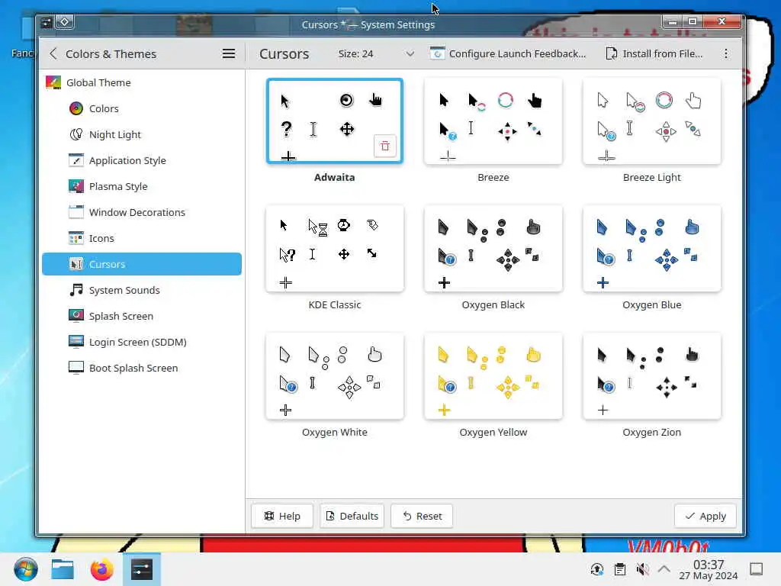Delete the Adwaita theme with trash icon
The image size is (781, 586).
pyautogui.click(x=385, y=146)
